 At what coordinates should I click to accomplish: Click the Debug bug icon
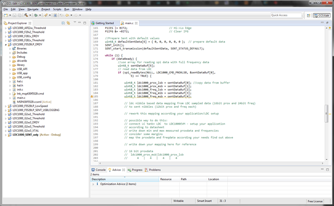point(36,15)
